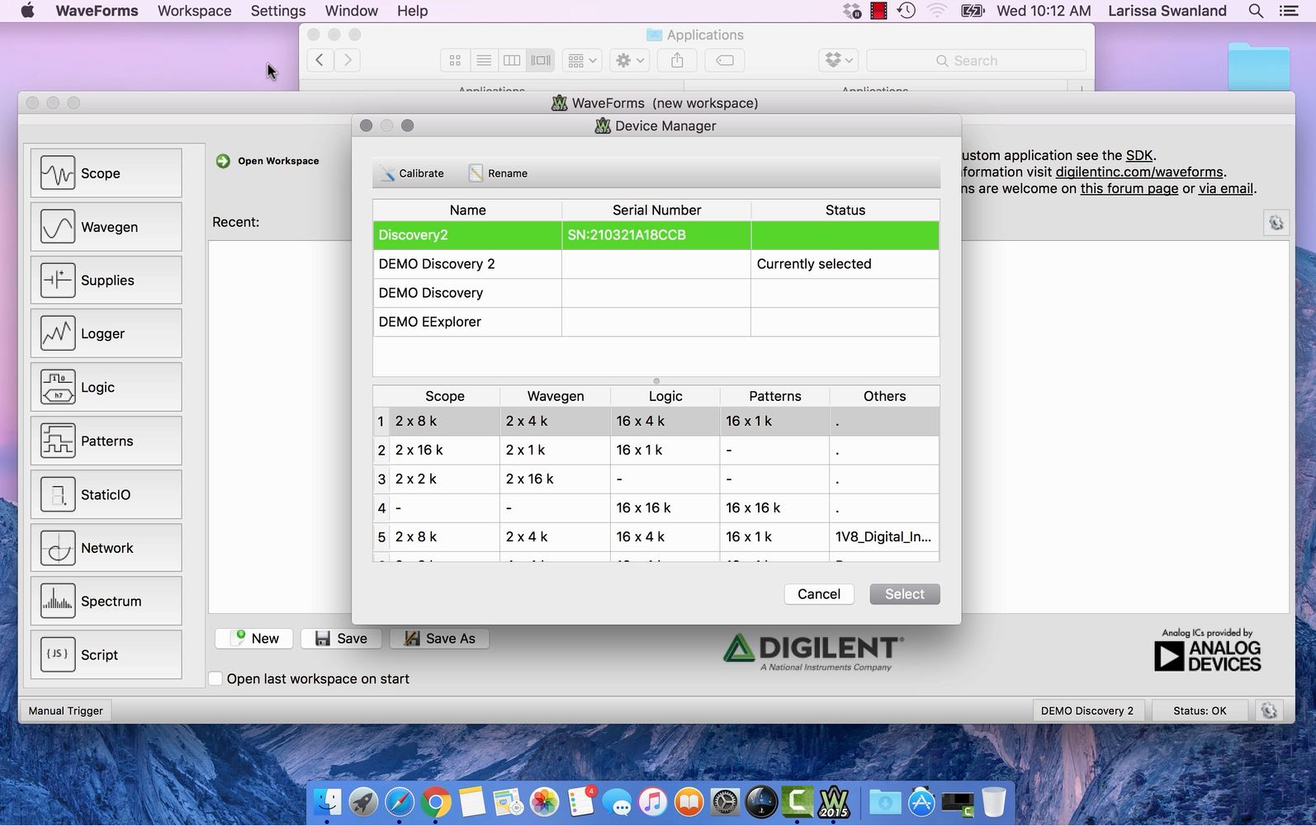This screenshot has height=826, width=1316.
Task: Open the Network analyzer instrument
Action: (107, 548)
